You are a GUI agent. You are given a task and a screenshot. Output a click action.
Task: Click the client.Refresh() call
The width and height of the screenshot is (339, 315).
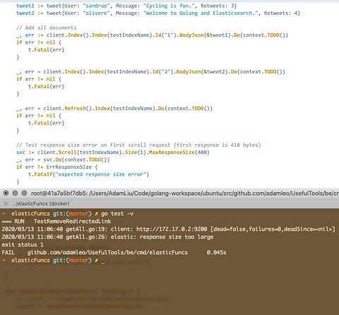(x=67, y=109)
